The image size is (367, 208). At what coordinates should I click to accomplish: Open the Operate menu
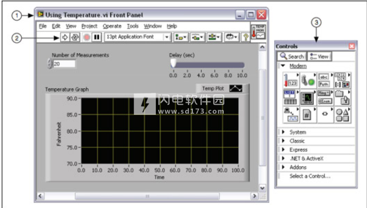pos(112,26)
